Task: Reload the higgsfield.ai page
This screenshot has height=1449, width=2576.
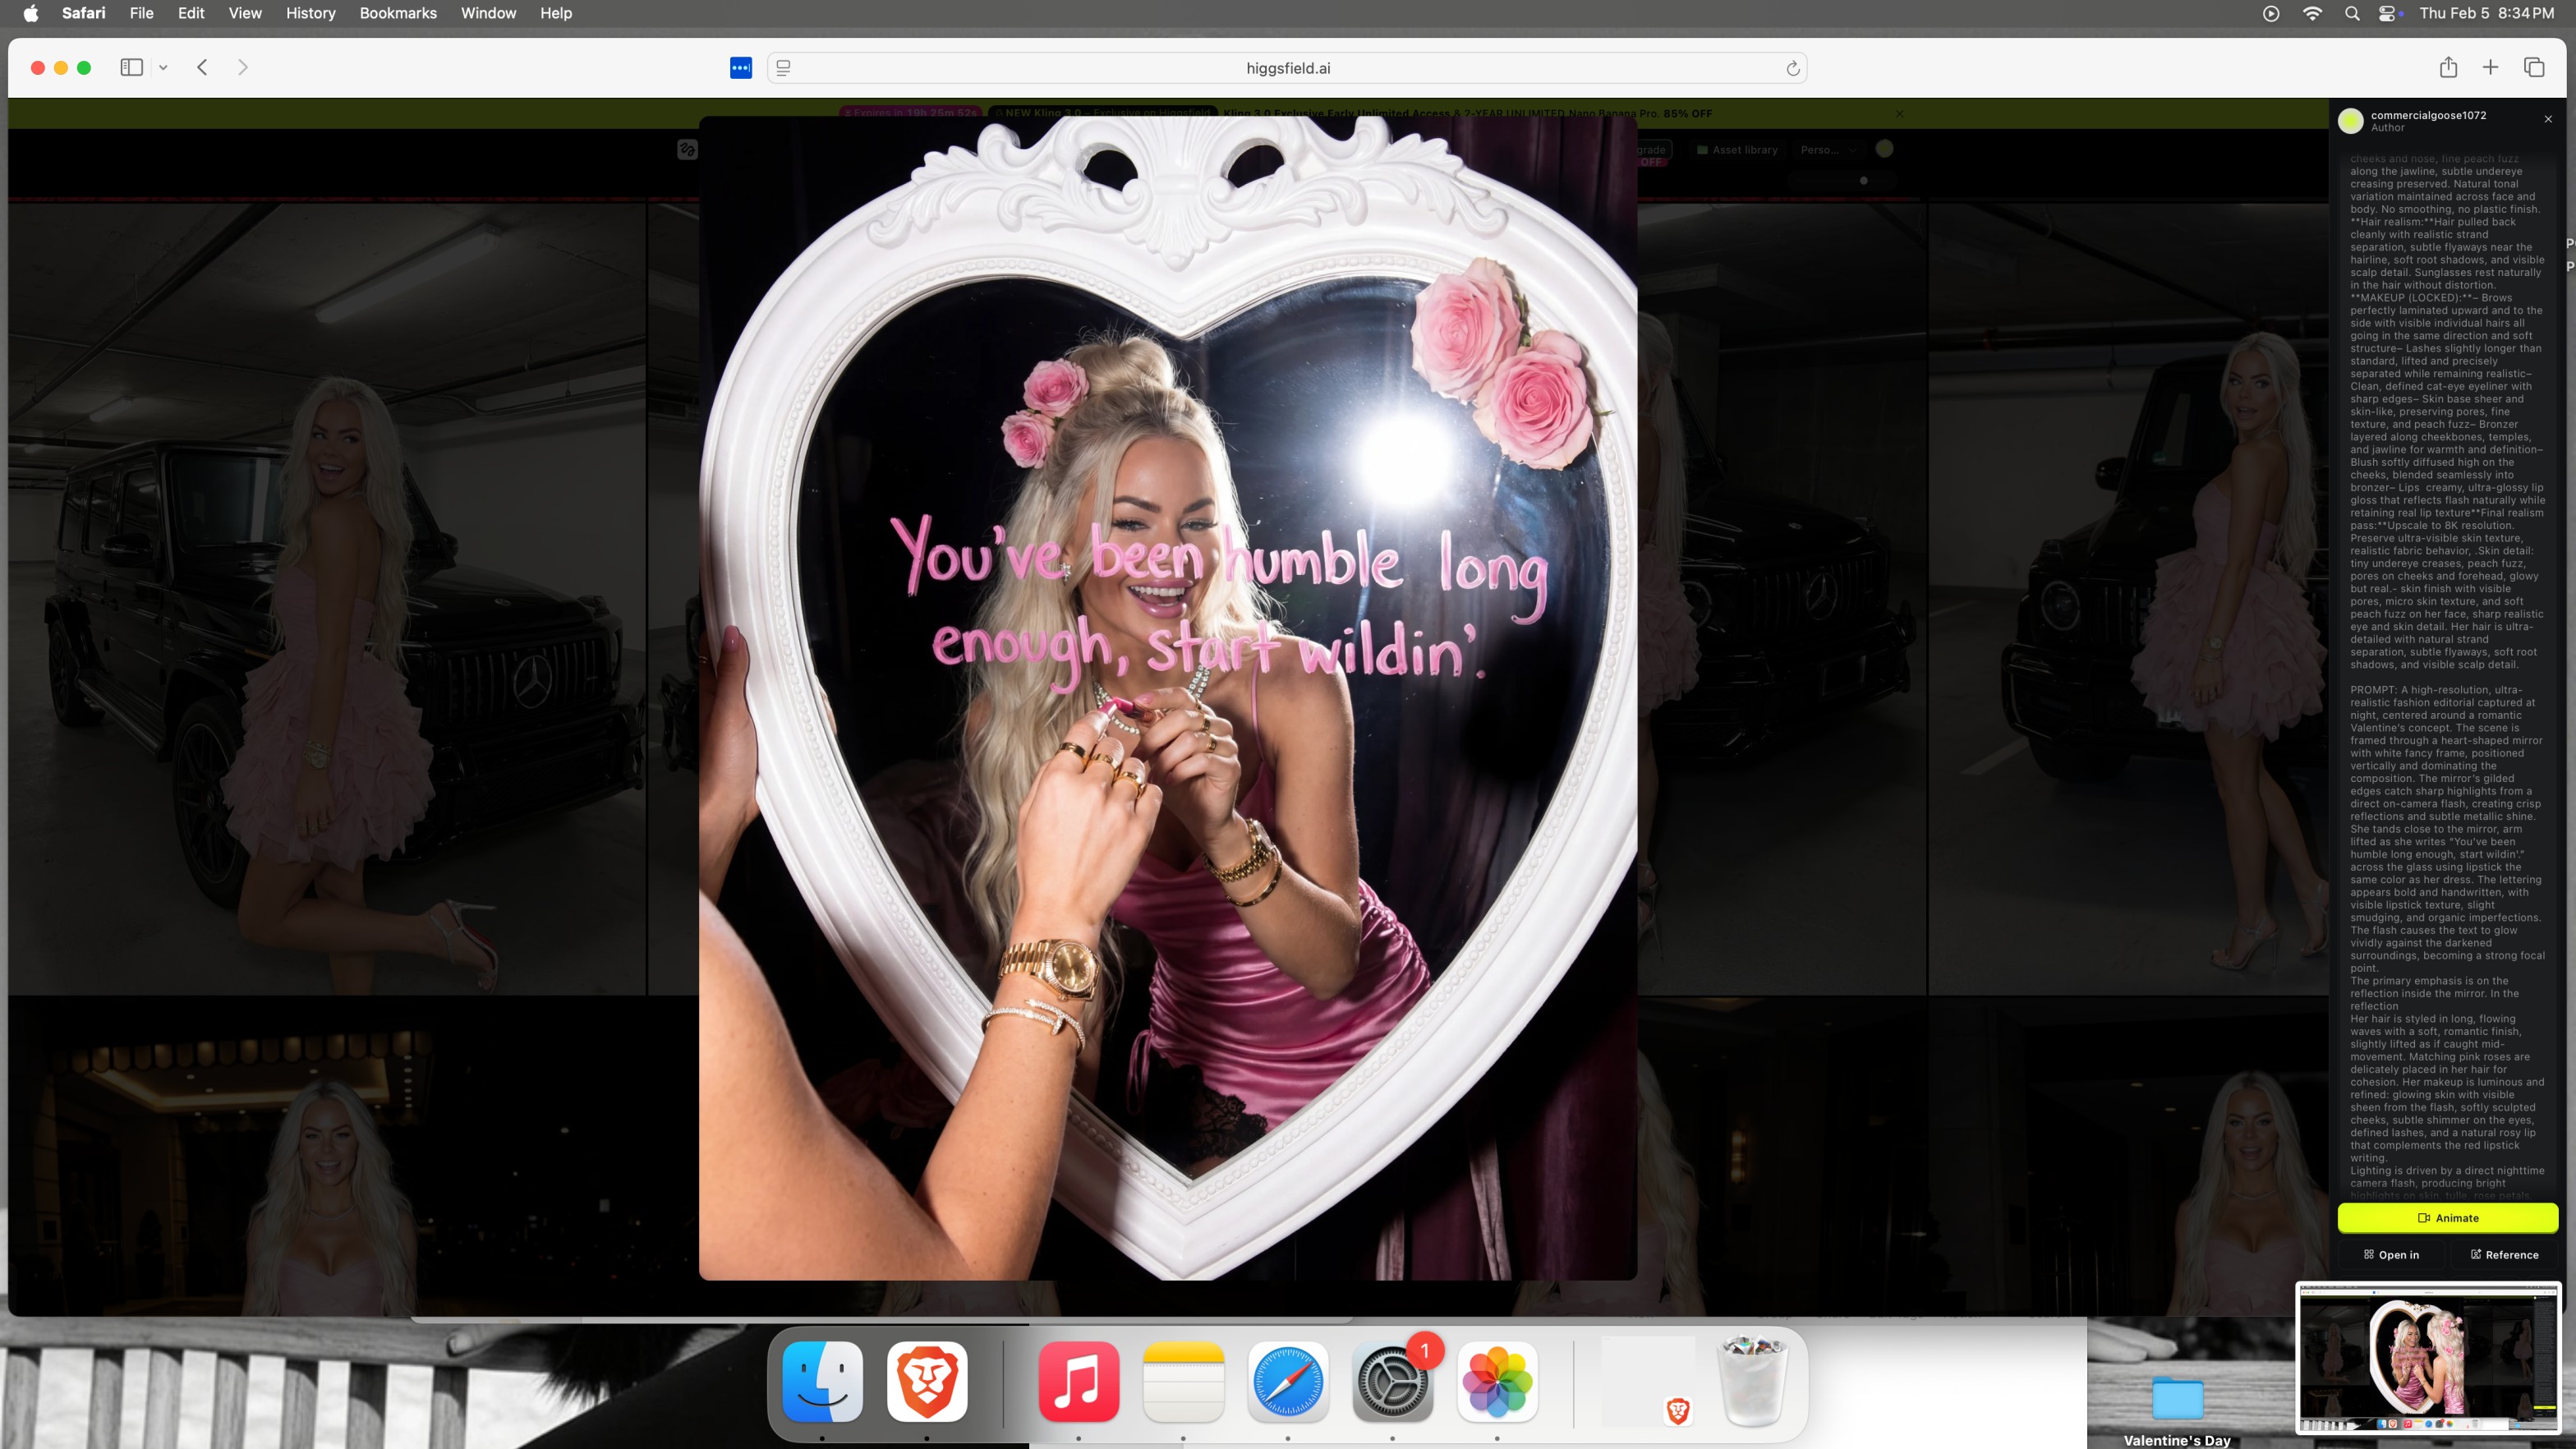Action: click(1792, 68)
